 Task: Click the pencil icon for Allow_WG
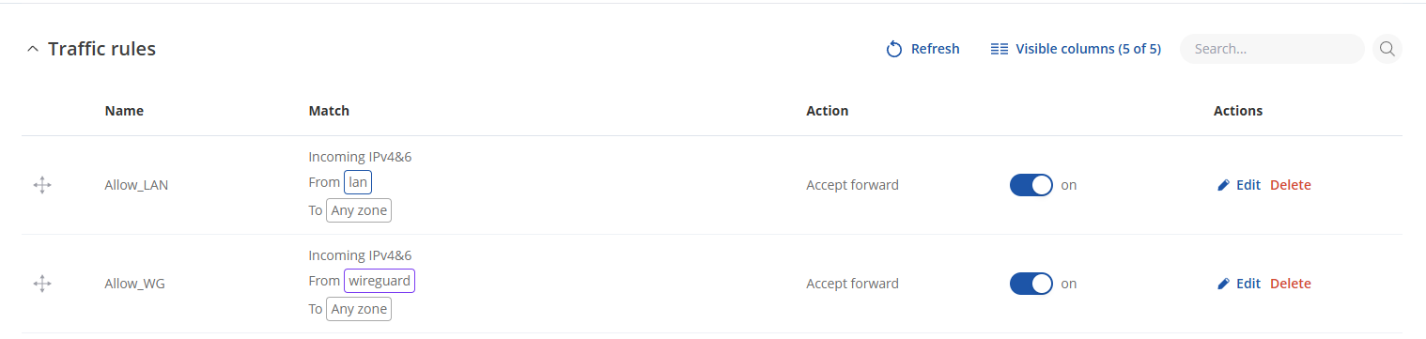coord(1223,284)
